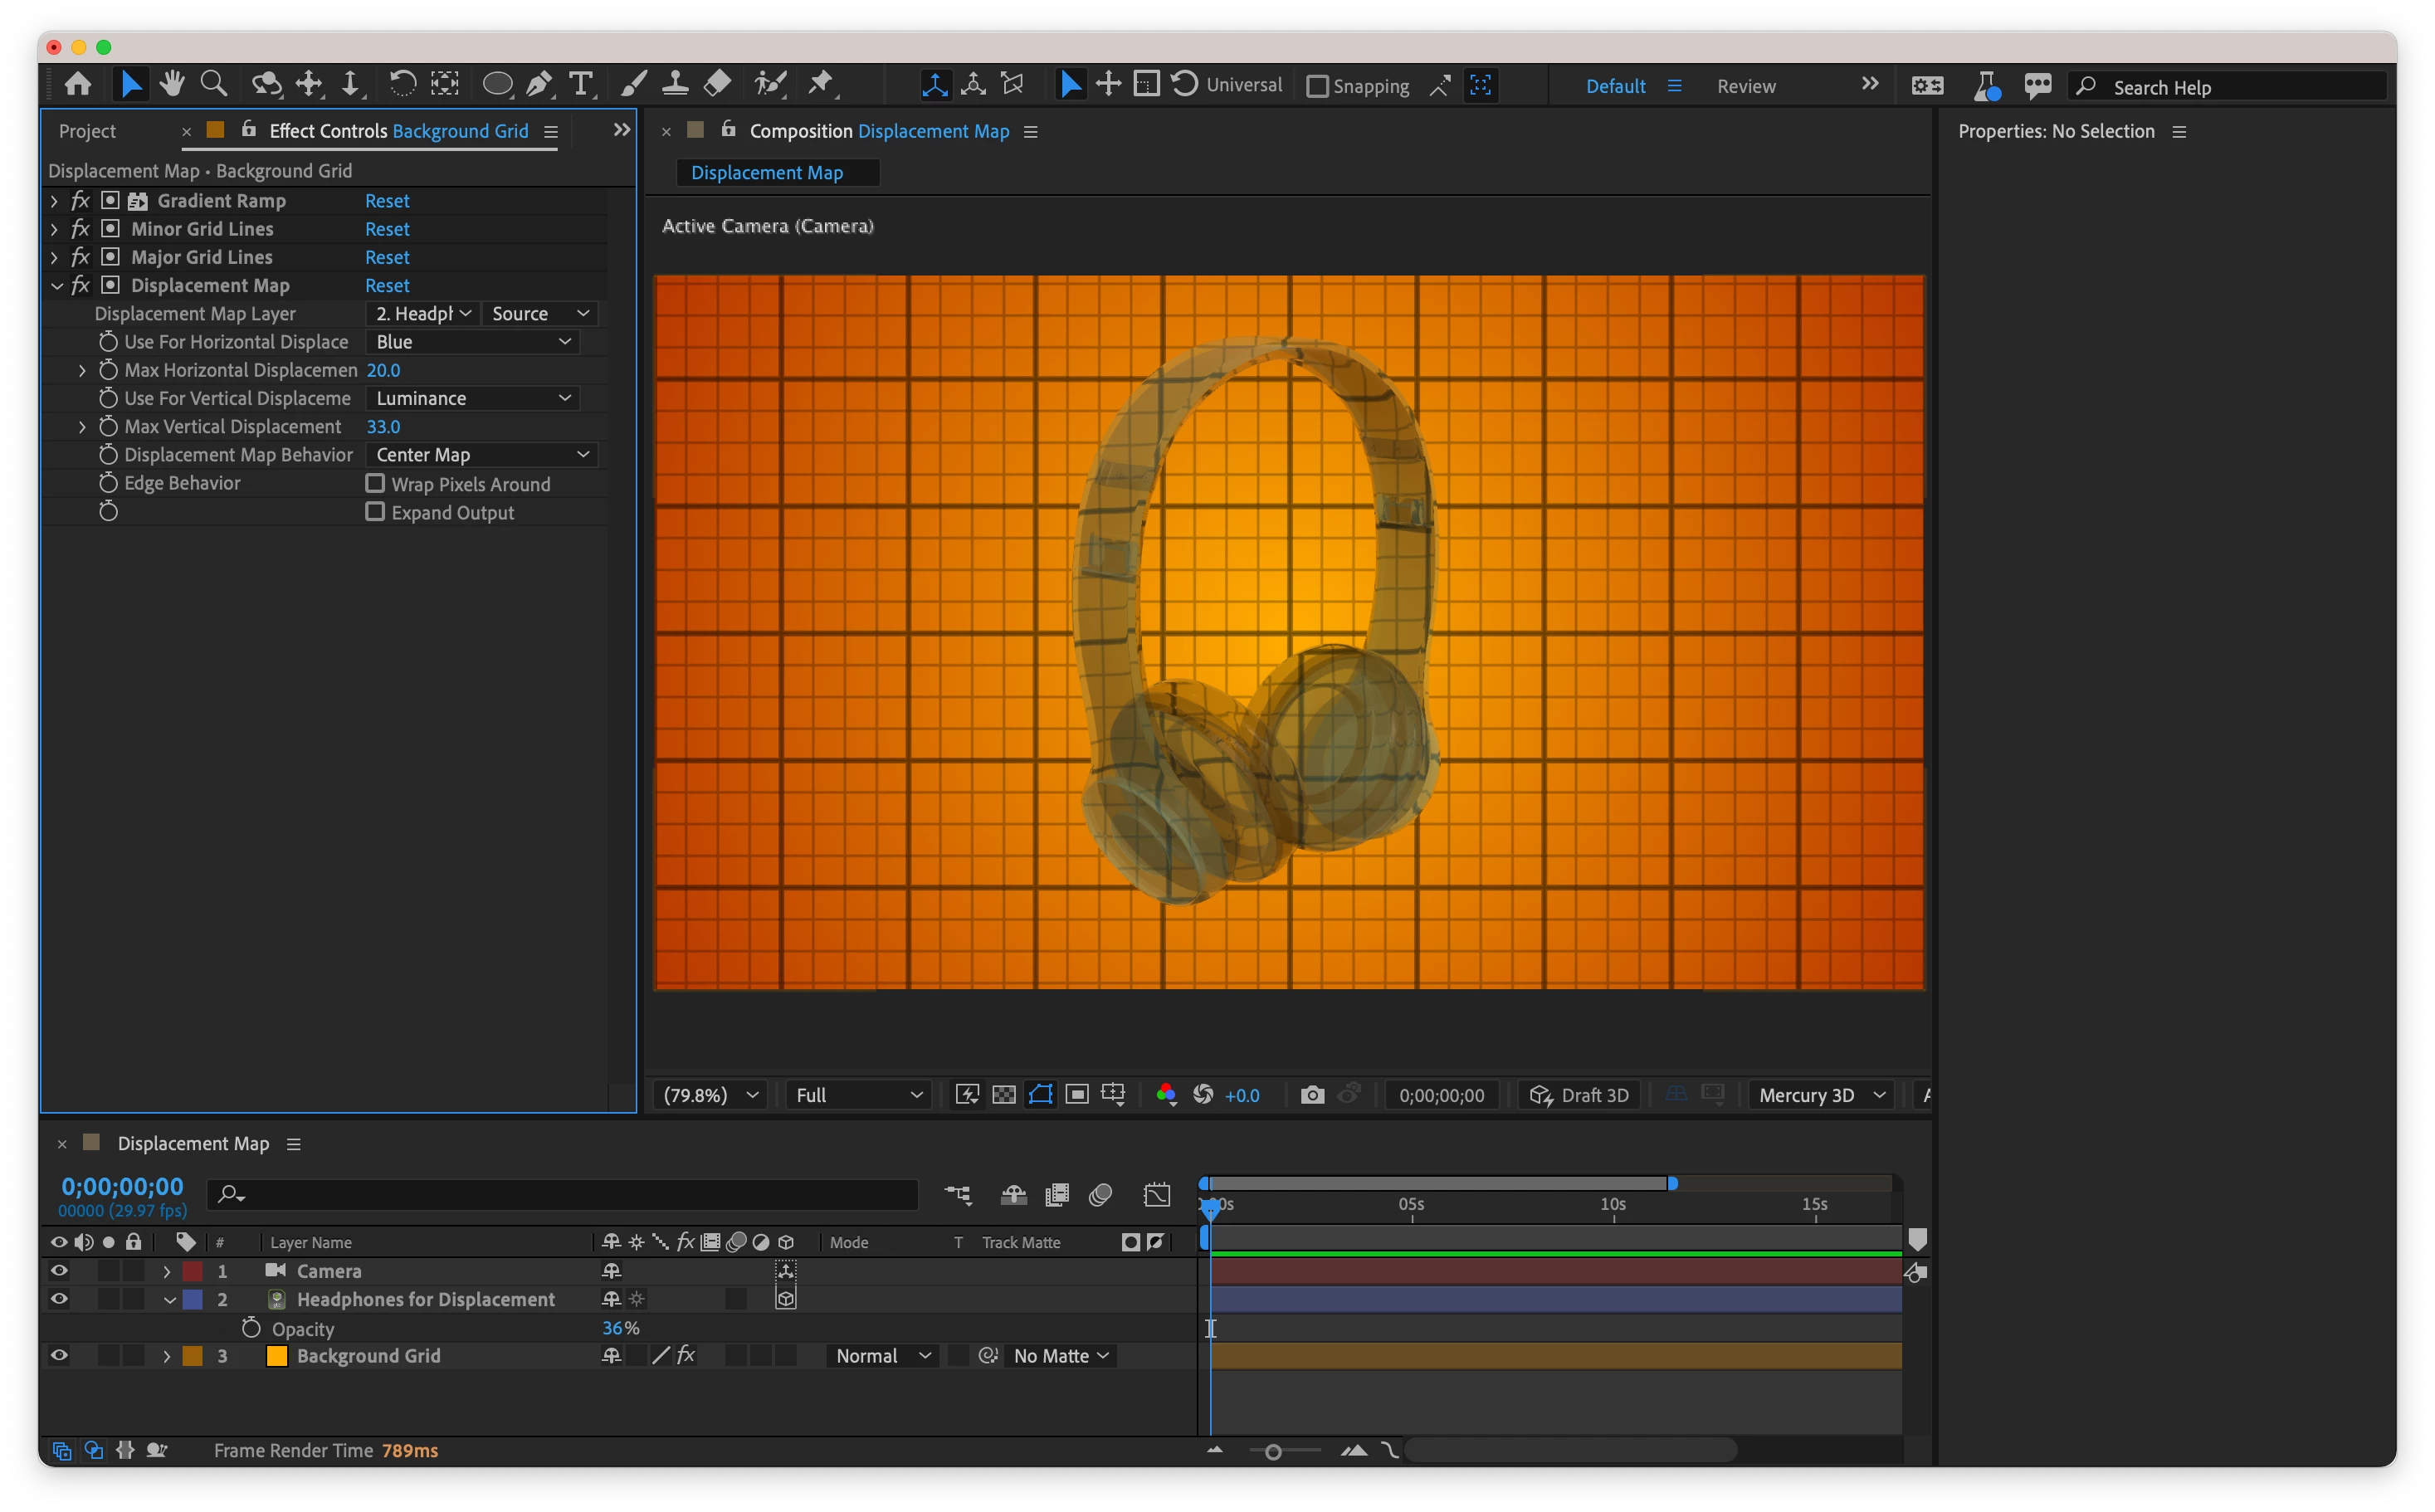Take a snapshot with the camera icon
This screenshot has height=1512, width=2435.
1312,1095
